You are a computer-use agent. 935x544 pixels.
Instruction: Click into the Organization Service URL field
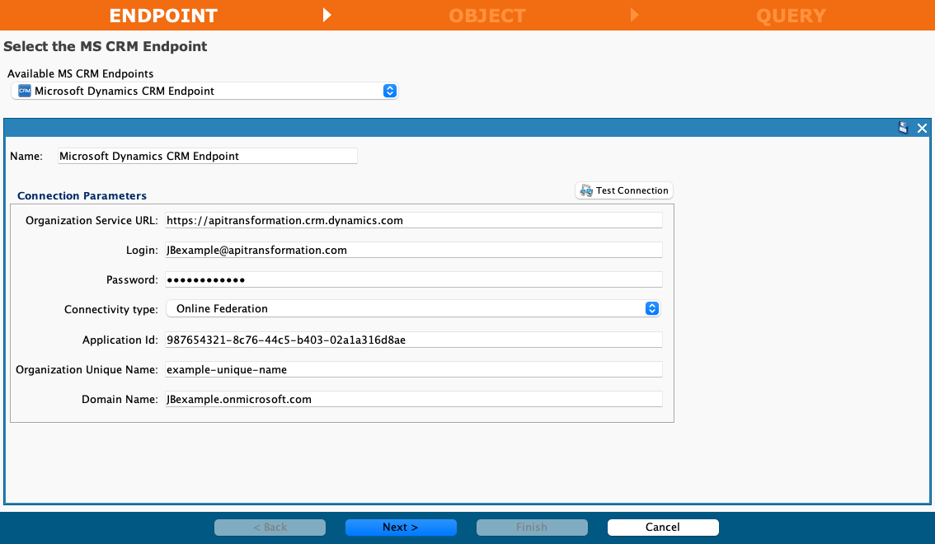point(413,220)
